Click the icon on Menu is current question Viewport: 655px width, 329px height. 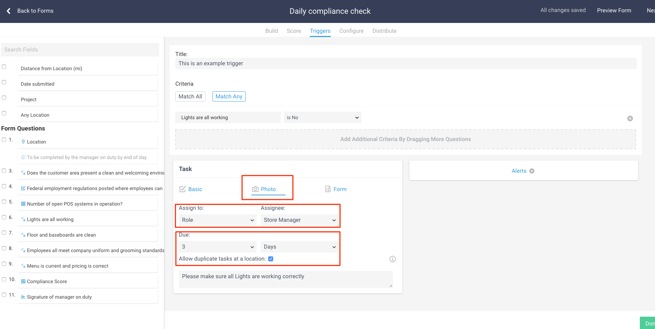click(x=23, y=266)
